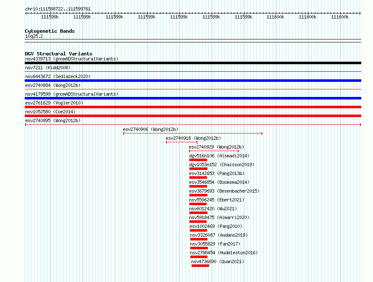Open dgv1053n152 (Chaisson2019) label
373x282 pixels.
tap(222, 164)
